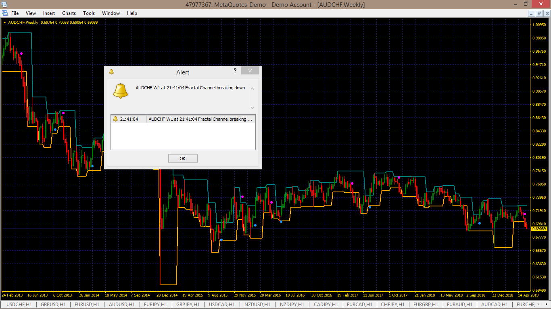Open the Charts menu

pyautogui.click(x=69, y=13)
